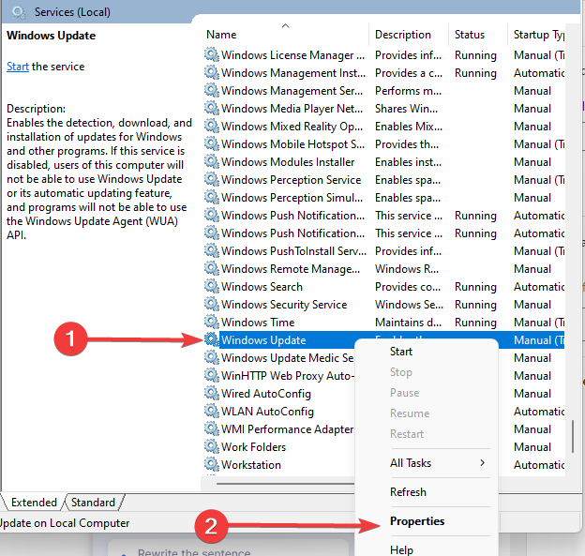585x556 pixels.
Task: Click the Windows Update service gear icon
Action: click(212, 339)
